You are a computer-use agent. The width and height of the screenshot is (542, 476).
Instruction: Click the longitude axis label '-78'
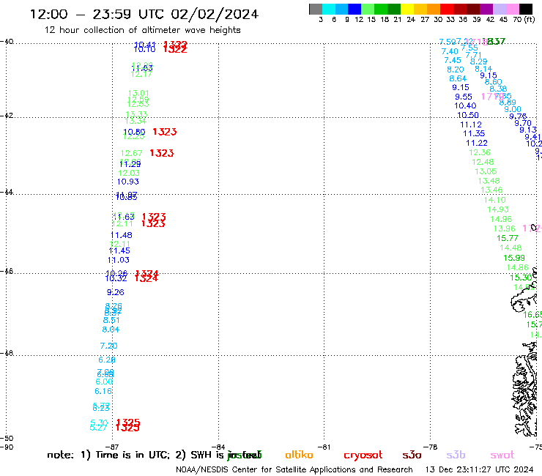coord(431,447)
